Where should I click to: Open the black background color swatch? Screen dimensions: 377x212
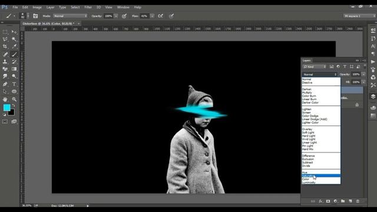click(12, 112)
